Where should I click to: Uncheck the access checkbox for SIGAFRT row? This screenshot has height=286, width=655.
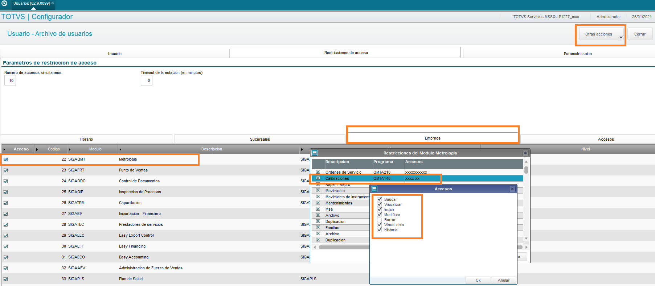[x=5, y=170]
